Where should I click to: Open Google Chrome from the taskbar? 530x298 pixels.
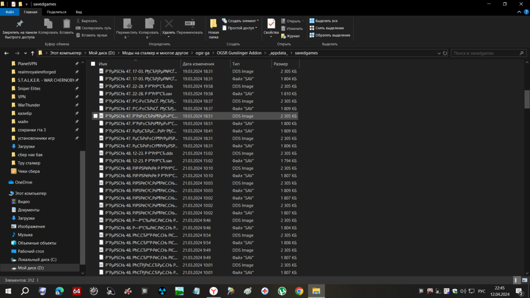coord(299,291)
